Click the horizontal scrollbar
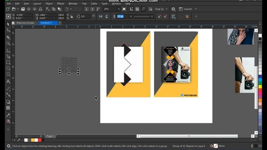The width and height of the screenshot is (267, 150). [x=189, y=136]
